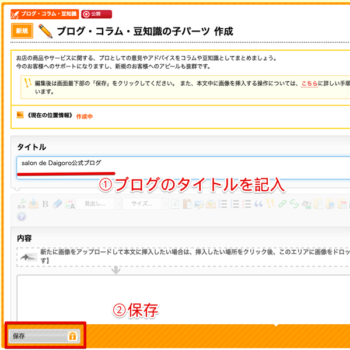Image resolution: width=350 pixels, height=350 pixels.
Task: Click the blue help question mark icon
Action: click(22, 216)
